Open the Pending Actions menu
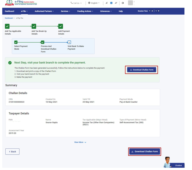 [x=85, y=11]
